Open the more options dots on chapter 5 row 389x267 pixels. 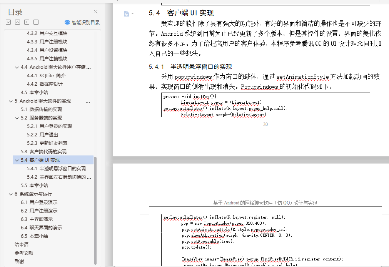click(88, 102)
